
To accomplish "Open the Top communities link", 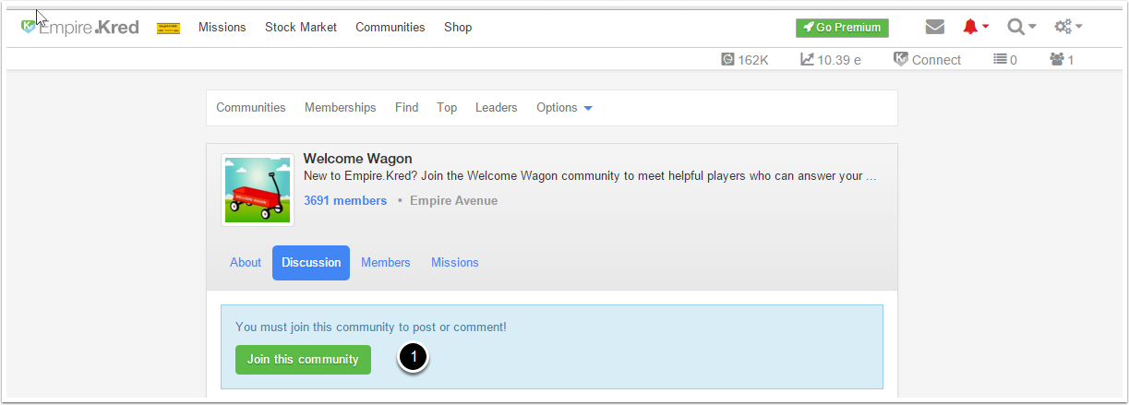I will [447, 108].
